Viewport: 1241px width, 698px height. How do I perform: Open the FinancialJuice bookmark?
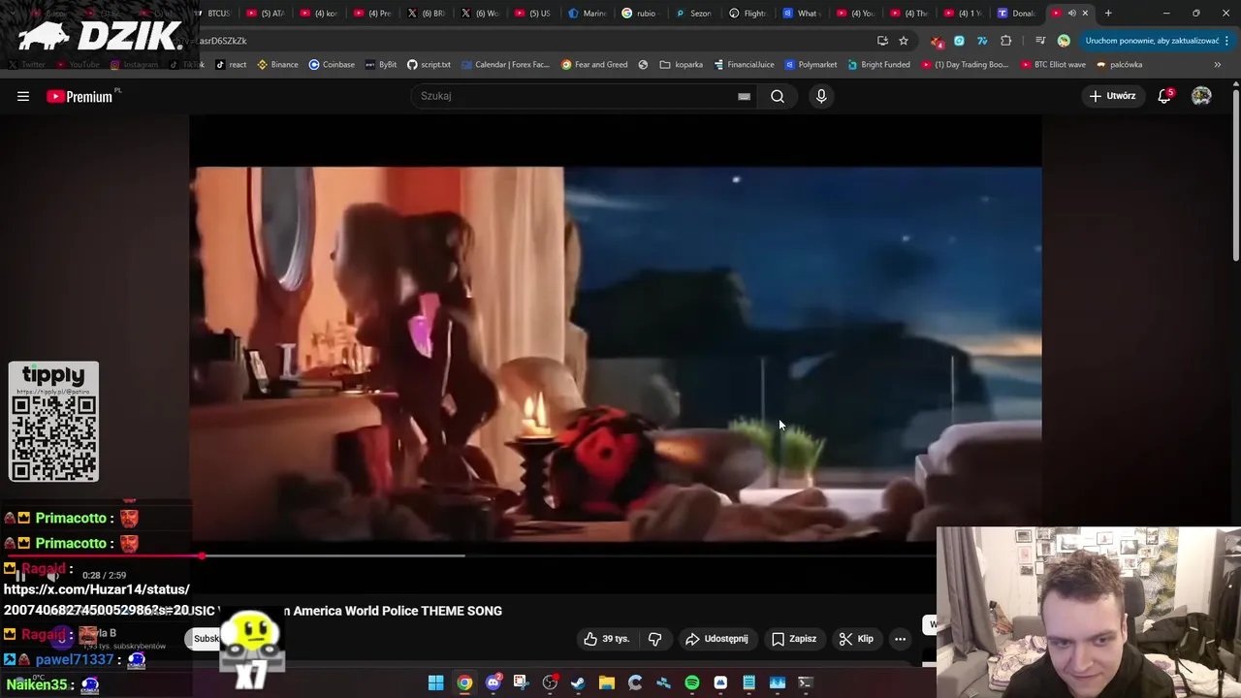(x=744, y=65)
